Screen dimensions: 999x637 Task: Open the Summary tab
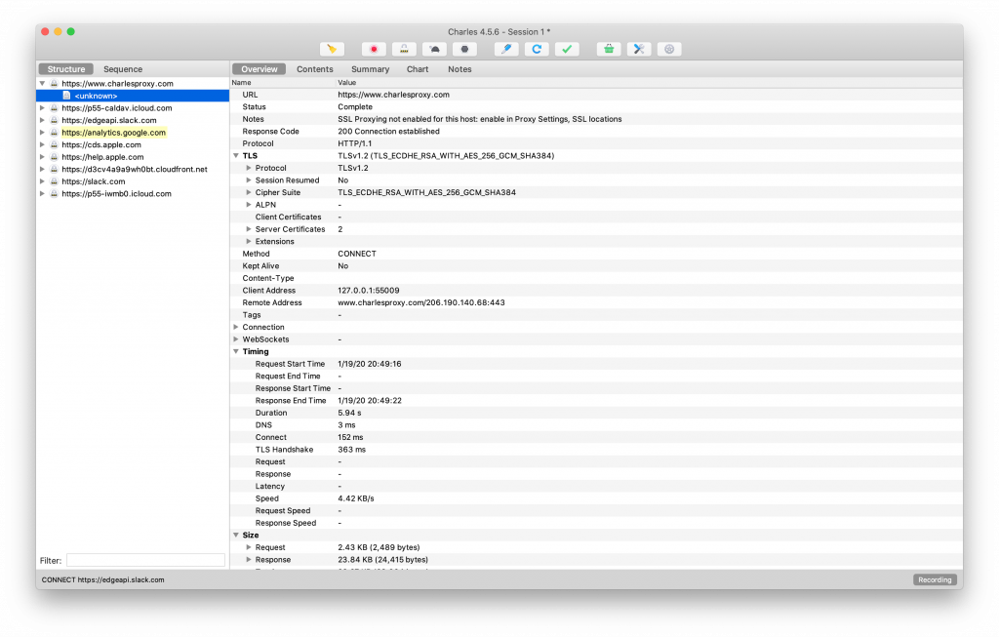point(370,69)
